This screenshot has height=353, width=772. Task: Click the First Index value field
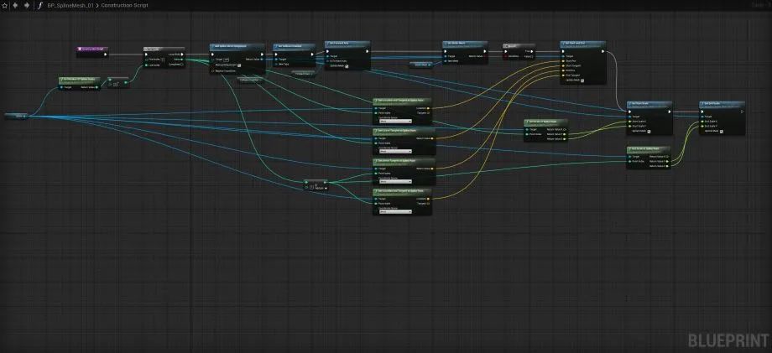[x=163, y=60]
